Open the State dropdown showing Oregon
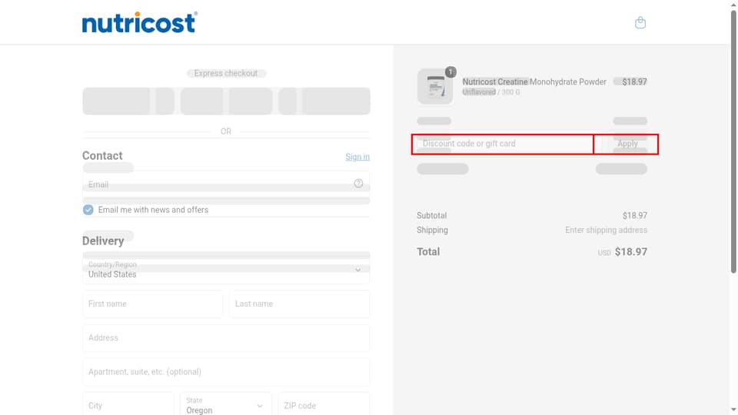The image size is (738, 415). pos(226,406)
